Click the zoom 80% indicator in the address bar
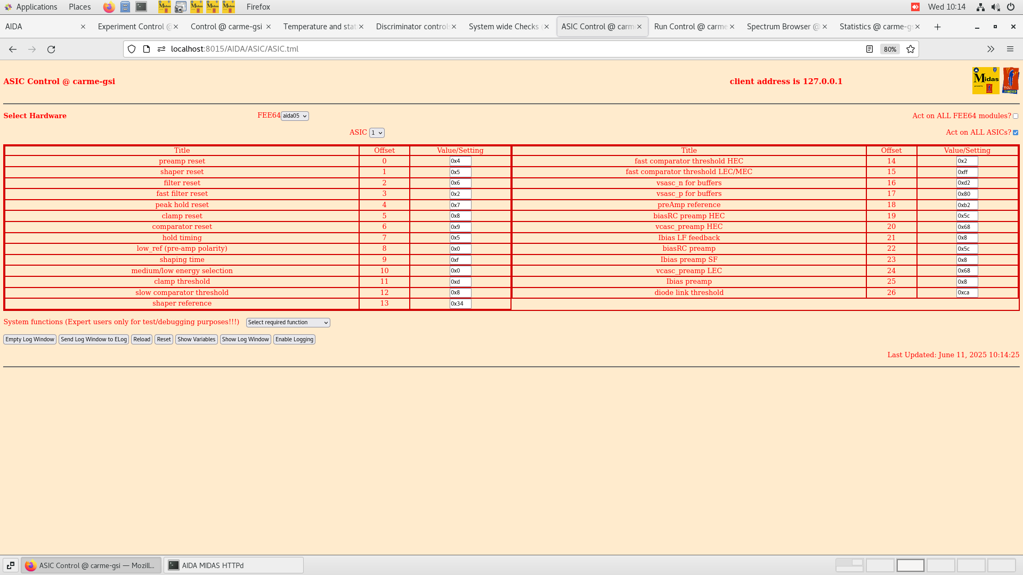The image size is (1023, 575). pos(890,49)
